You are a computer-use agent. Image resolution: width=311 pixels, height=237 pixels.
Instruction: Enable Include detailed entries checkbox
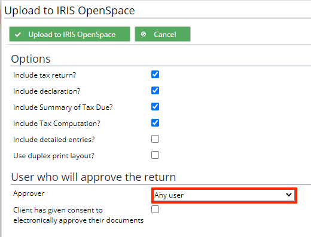pyautogui.click(x=155, y=139)
